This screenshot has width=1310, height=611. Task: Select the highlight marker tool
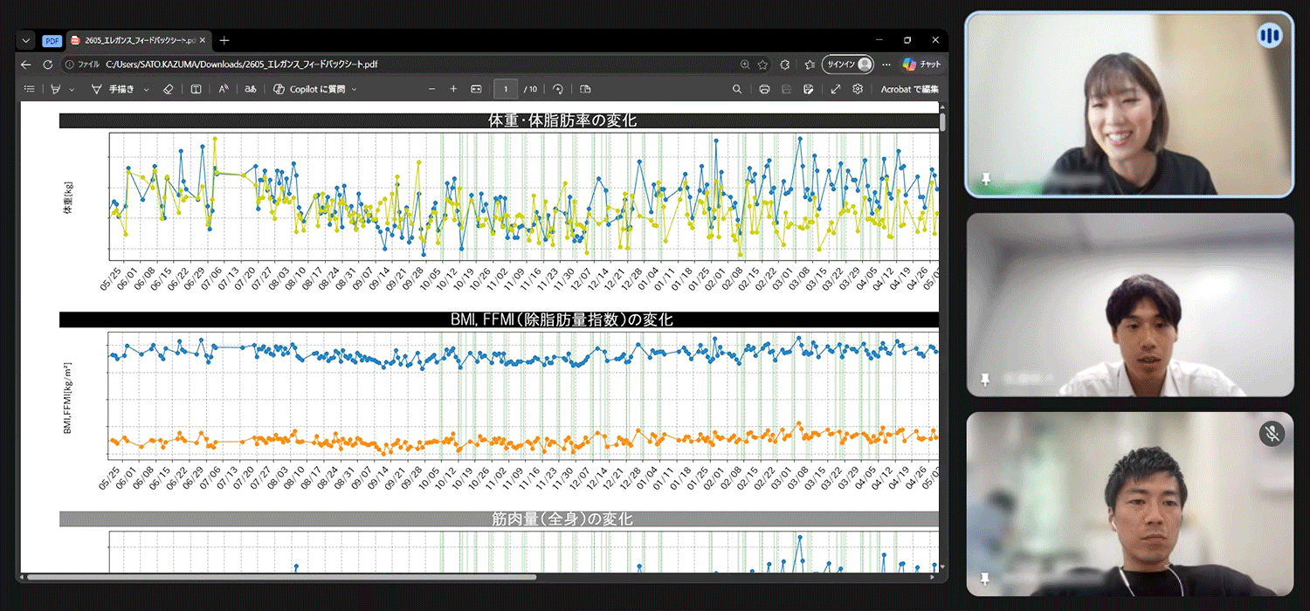56,89
